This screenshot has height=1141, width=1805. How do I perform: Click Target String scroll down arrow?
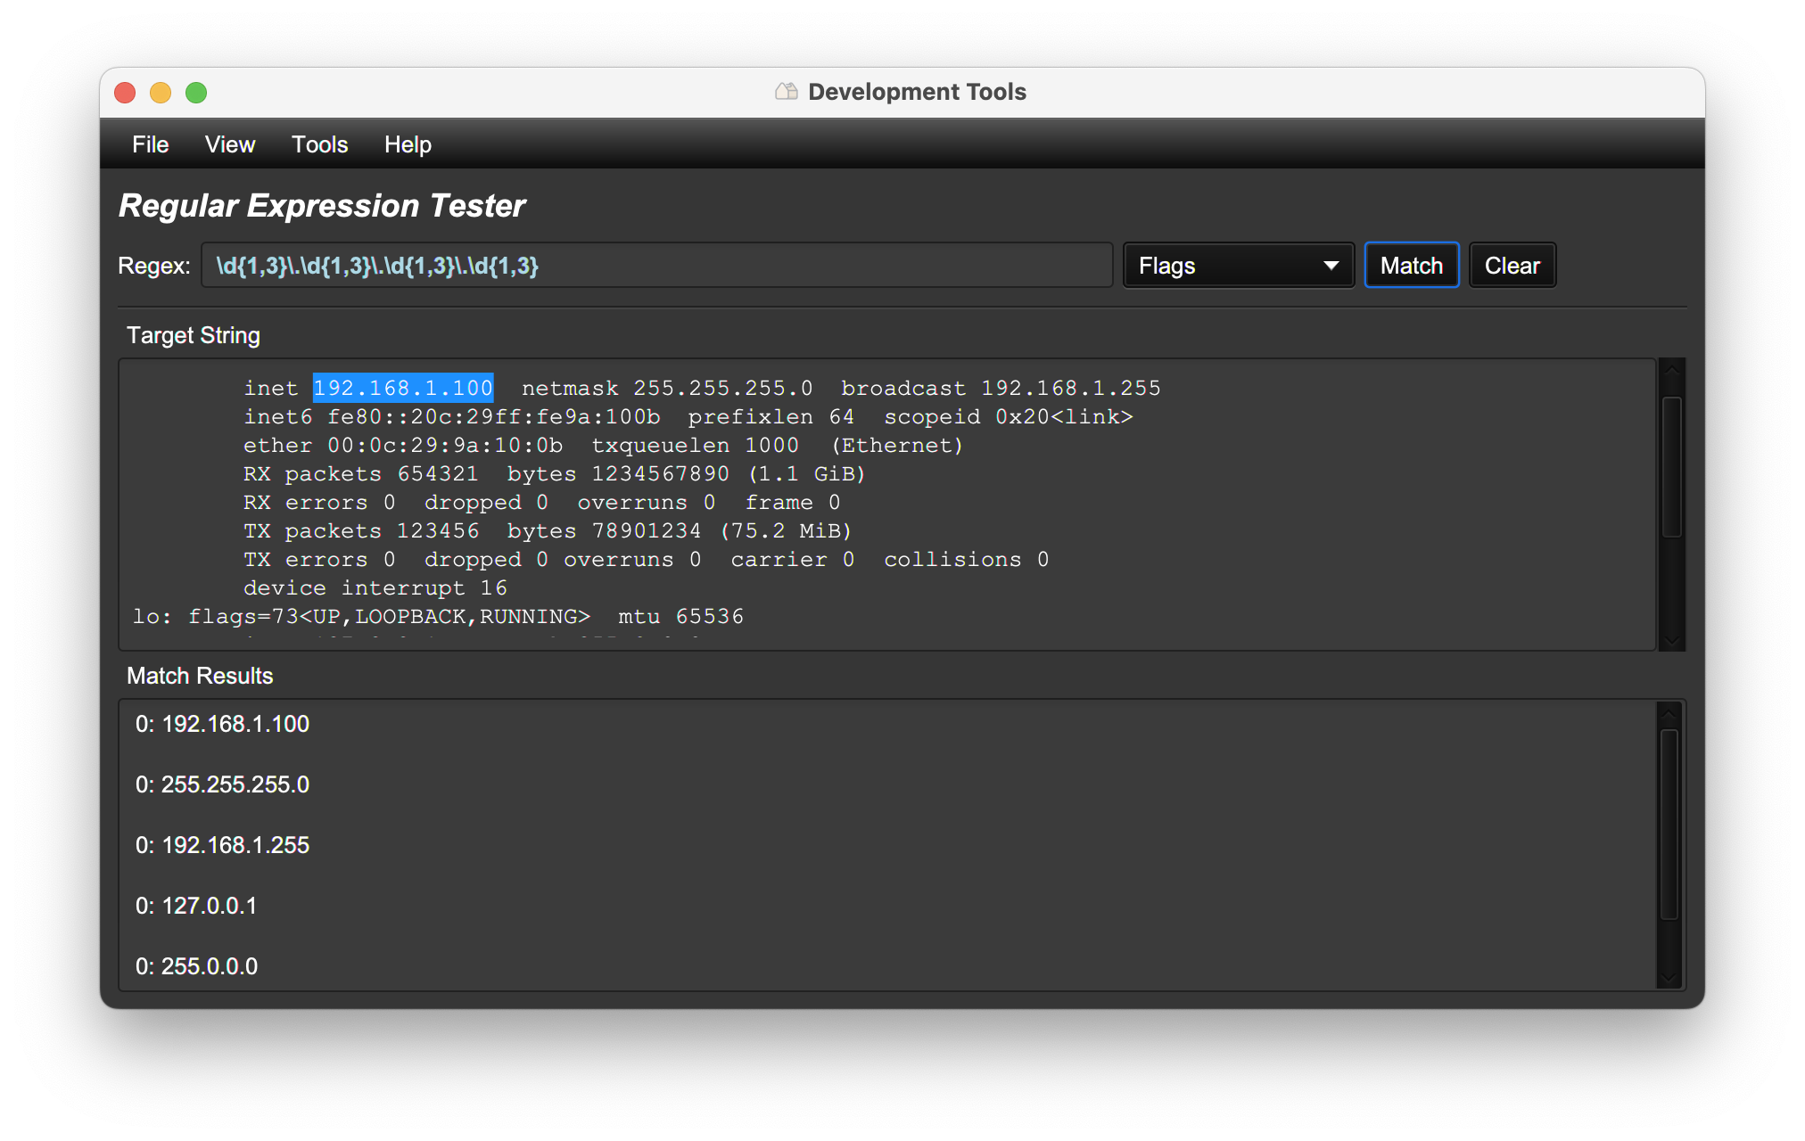[1671, 640]
